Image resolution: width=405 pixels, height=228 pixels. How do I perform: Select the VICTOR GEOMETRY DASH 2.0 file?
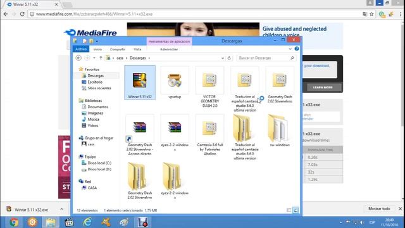209,87
